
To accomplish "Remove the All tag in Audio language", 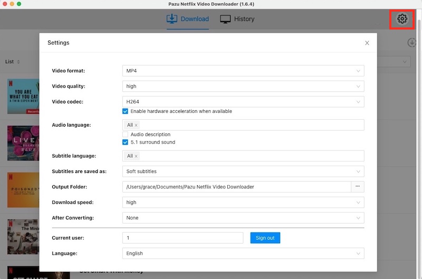I will tap(136, 125).
